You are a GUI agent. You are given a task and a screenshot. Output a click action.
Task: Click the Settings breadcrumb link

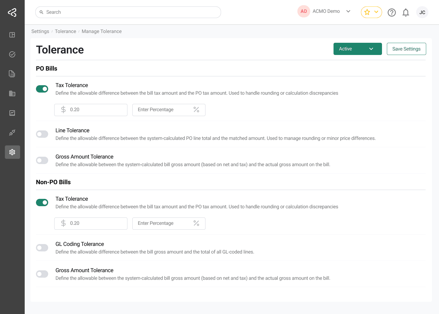40,31
